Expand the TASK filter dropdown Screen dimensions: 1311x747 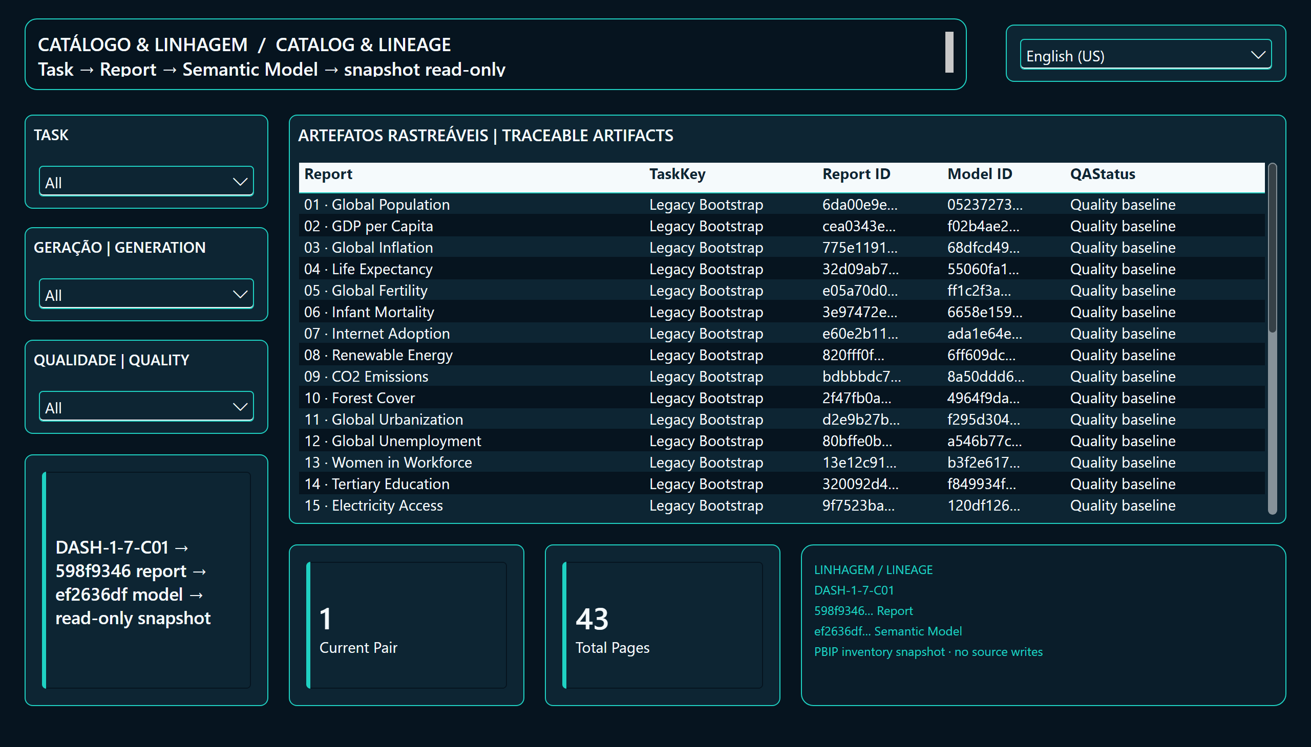point(146,181)
